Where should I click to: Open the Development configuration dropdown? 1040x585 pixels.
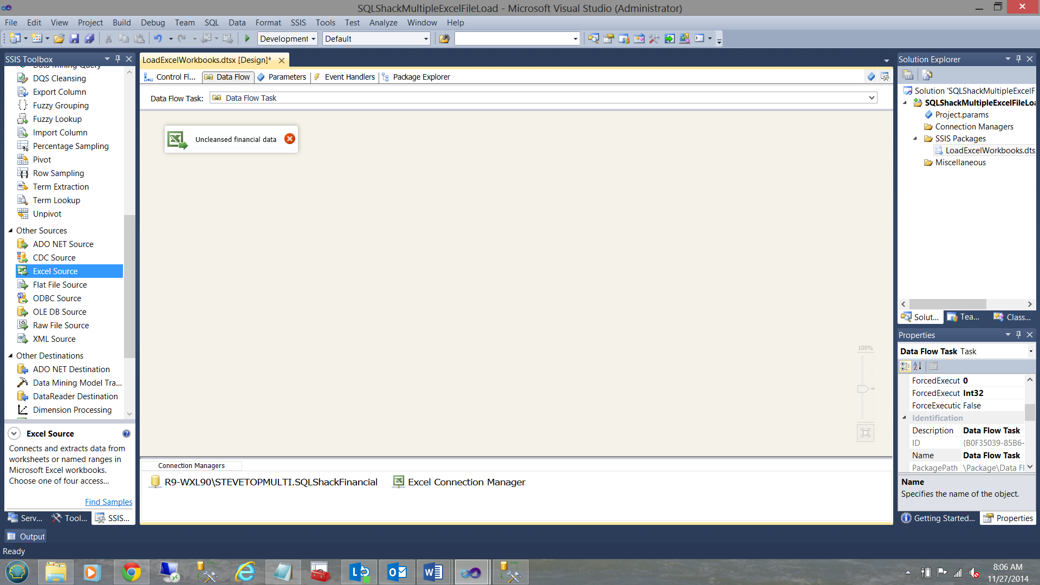pyautogui.click(x=313, y=38)
